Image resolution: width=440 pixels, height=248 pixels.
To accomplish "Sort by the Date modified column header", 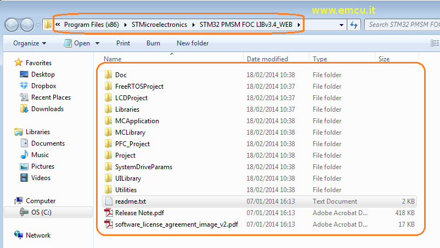I will [x=267, y=59].
